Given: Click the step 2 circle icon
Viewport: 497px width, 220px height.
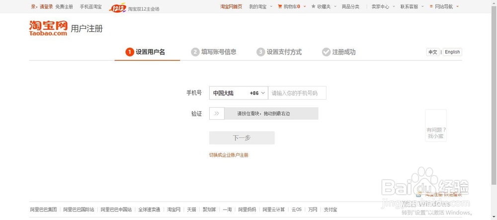Looking at the screenshot, I should [x=195, y=52].
